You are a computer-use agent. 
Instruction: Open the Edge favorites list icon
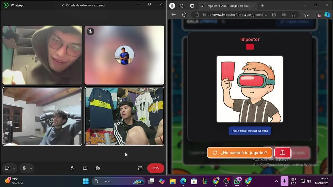coord(306,15)
